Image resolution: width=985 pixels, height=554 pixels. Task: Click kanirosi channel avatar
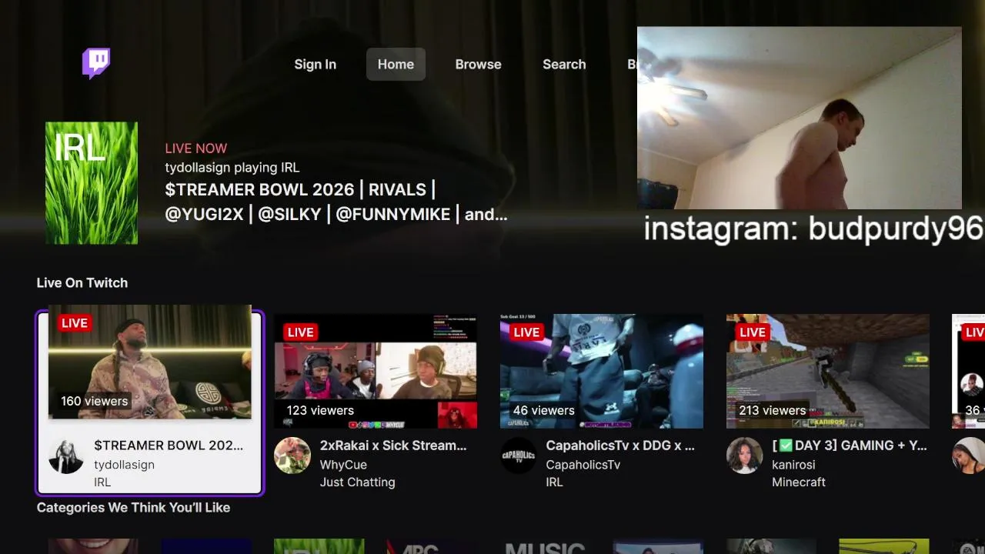coord(745,456)
